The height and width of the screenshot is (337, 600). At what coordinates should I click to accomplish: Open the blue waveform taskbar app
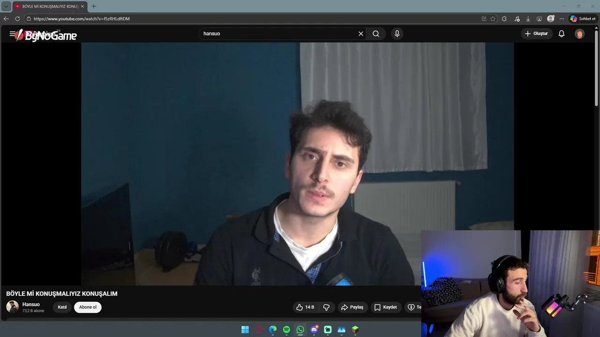pyautogui.click(x=342, y=330)
